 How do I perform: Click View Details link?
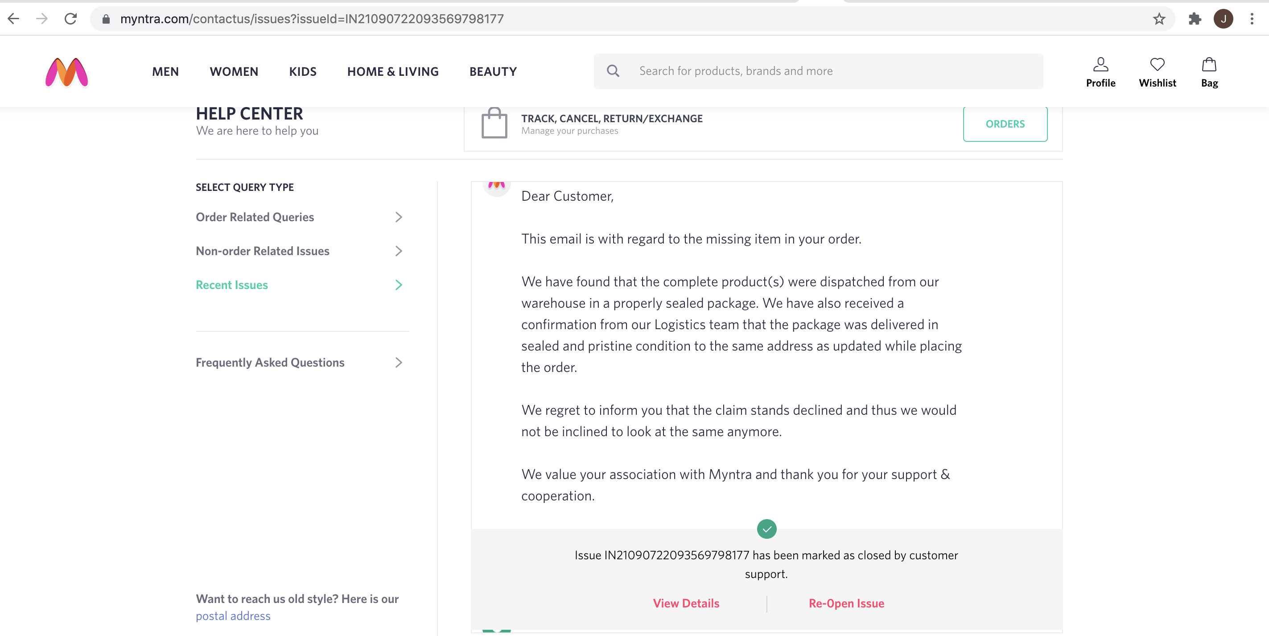pos(686,603)
